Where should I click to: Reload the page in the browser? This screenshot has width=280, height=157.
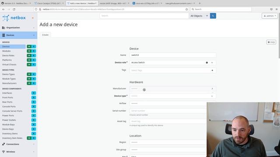pos(14,9)
